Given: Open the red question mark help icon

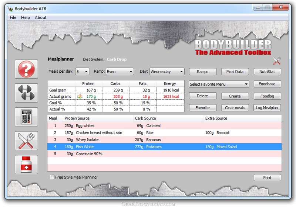Looking at the screenshot, I should pos(26,69).
